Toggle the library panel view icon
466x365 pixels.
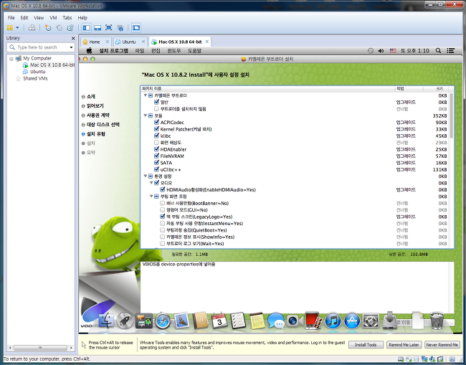pos(87,28)
